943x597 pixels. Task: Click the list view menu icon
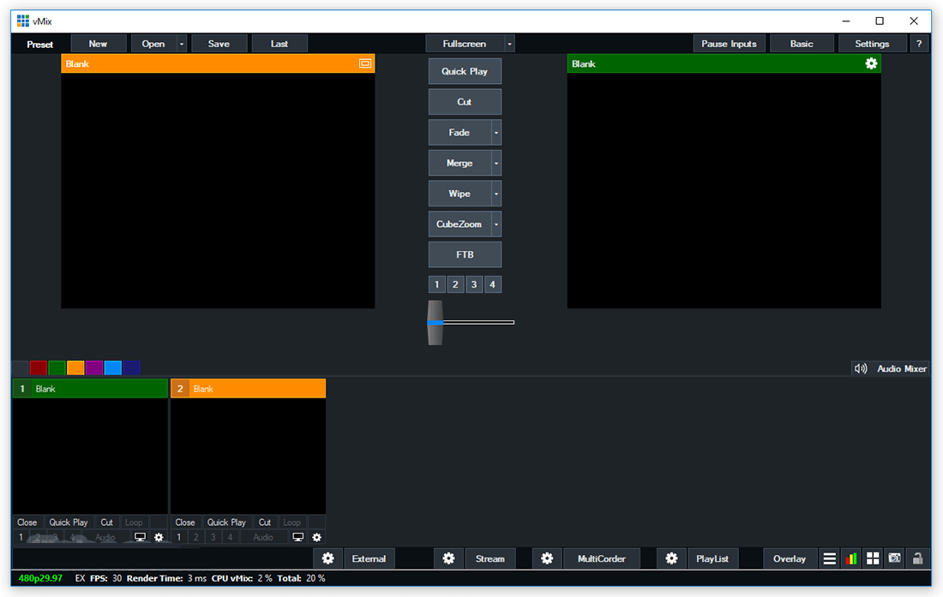[x=829, y=558]
